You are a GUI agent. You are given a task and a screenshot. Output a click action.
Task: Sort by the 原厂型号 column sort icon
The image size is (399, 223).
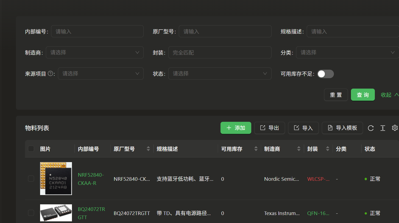pyautogui.click(x=148, y=149)
